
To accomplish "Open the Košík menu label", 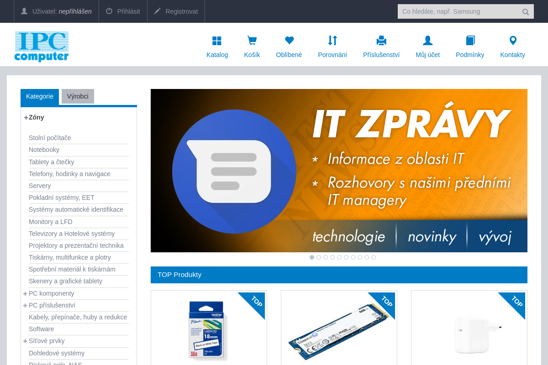I will click(252, 55).
